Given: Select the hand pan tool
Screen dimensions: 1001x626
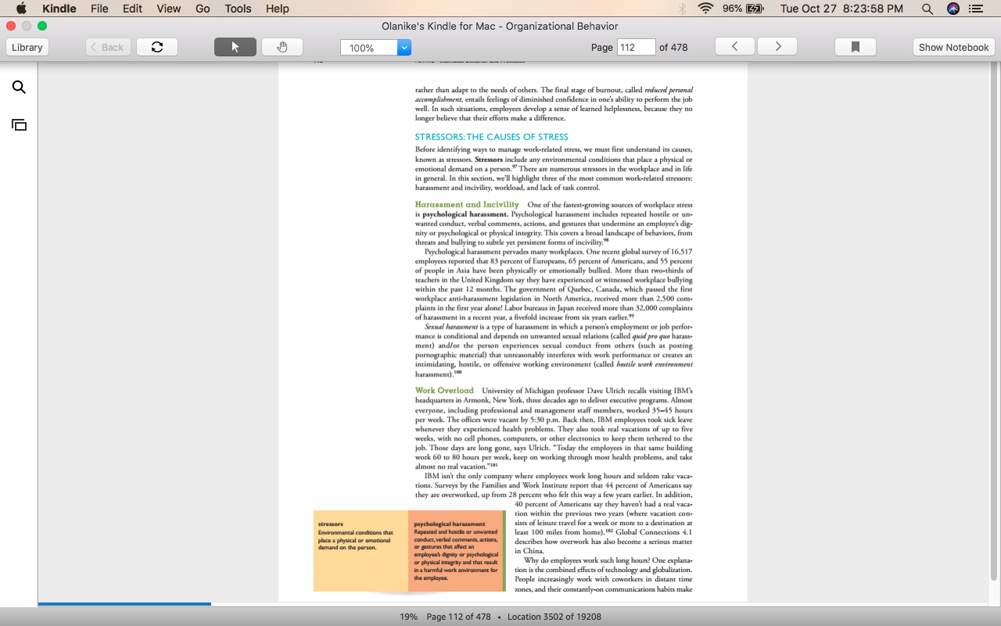Looking at the screenshot, I should [282, 47].
